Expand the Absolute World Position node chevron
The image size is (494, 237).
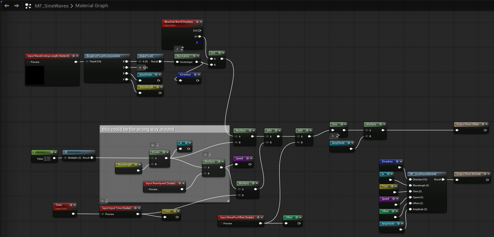coord(201,22)
